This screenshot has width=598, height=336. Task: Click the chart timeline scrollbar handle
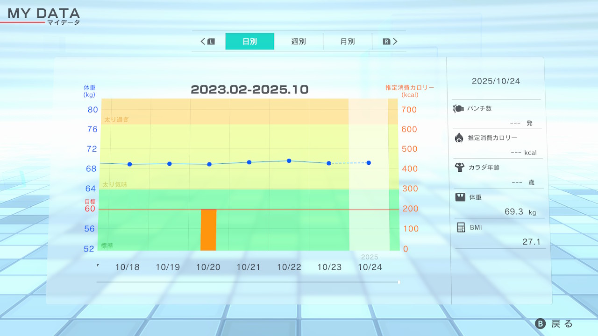(x=399, y=282)
